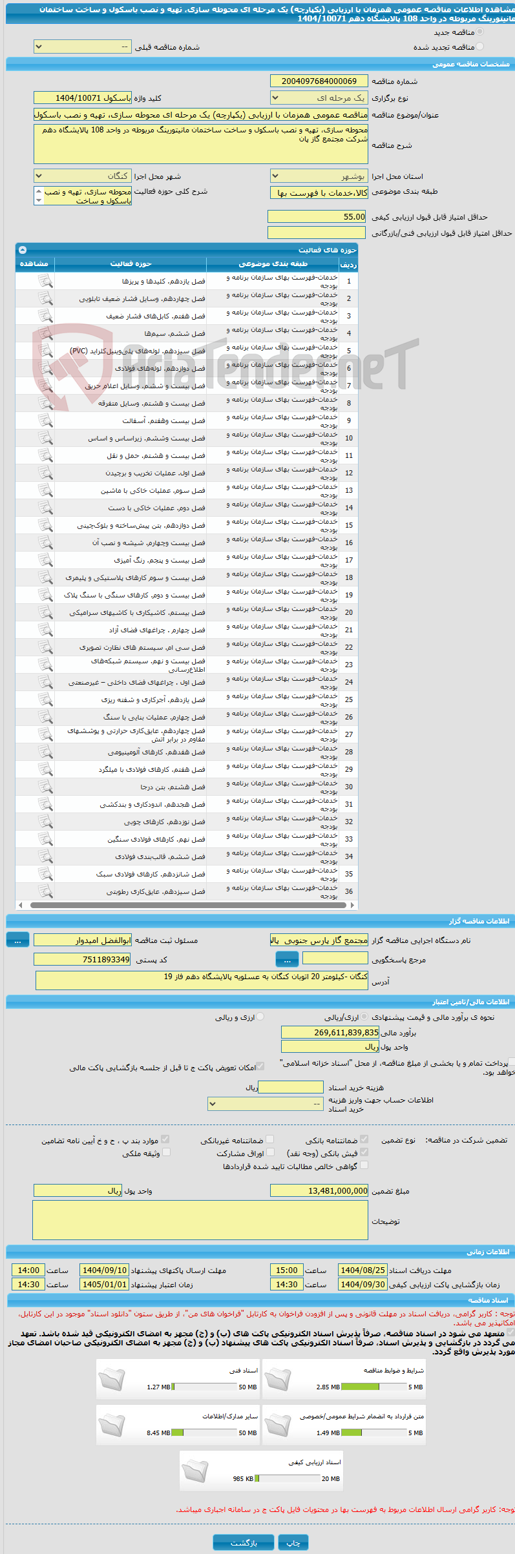
Task: Click the توضیحات text area
Action: [200, 1220]
